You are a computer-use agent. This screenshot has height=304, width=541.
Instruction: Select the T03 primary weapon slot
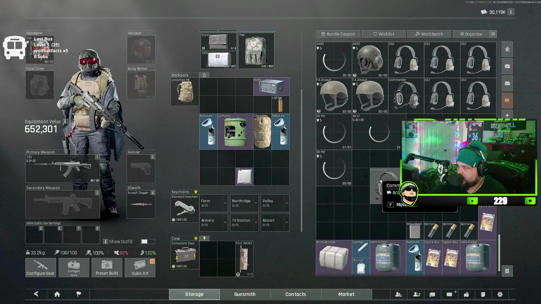[x=63, y=169]
